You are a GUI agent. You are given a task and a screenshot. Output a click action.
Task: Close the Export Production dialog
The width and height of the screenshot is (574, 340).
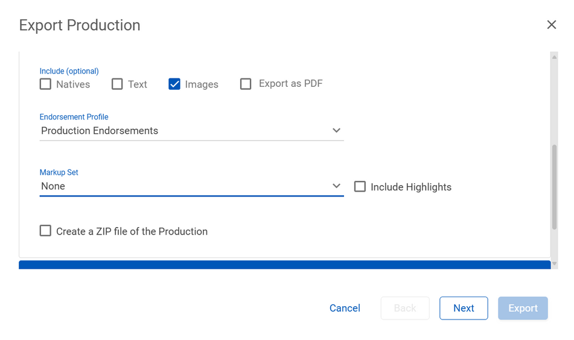coord(551,25)
